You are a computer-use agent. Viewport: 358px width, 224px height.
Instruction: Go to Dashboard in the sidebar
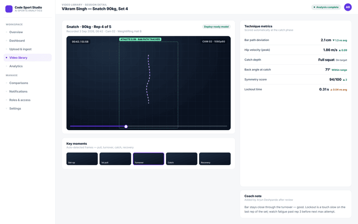[28, 41]
